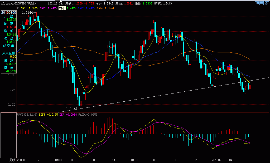The image size is (270, 163).
Task: Click the 20100305 date in info panel
Action: pyautogui.click(x=9, y=13)
